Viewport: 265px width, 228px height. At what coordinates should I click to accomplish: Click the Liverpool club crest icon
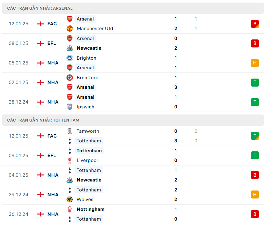[x=70, y=160]
